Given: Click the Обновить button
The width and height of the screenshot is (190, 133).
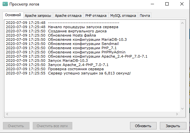Looking at the screenshot, I should [x=143, y=126].
